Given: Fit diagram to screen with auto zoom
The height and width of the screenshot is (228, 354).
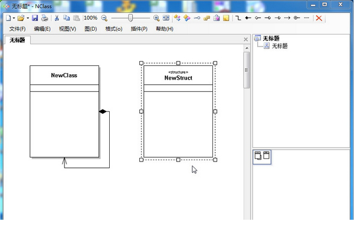Looking at the screenshot, I should (x=166, y=18).
